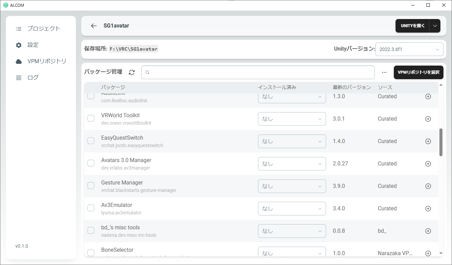Screen dimensions: 452x265
Task: Open Av3Emulator version dropdown
Action: 292,209
